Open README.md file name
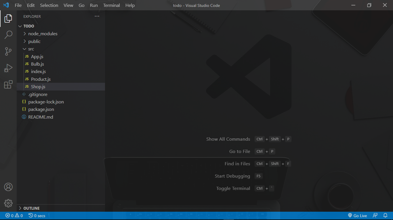Image resolution: width=393 pixels, height=220 pixels. pyautogui.click(x=41, y=117)
